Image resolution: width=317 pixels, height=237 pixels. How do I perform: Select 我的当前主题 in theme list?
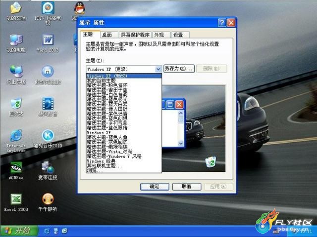point(124,80)
